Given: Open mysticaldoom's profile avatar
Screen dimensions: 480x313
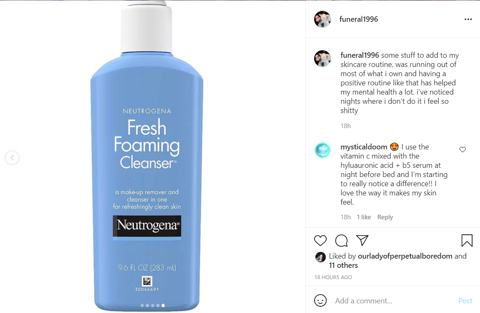Looking at the screenshot, I should [x=323, y=150].
